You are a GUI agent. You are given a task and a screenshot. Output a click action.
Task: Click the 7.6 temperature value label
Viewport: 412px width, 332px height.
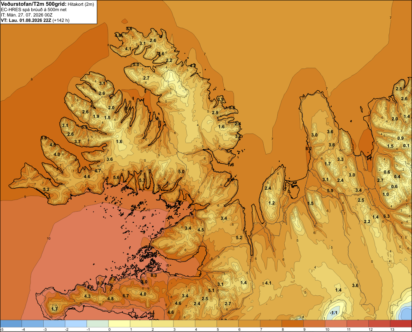click(x=231, y=165)
